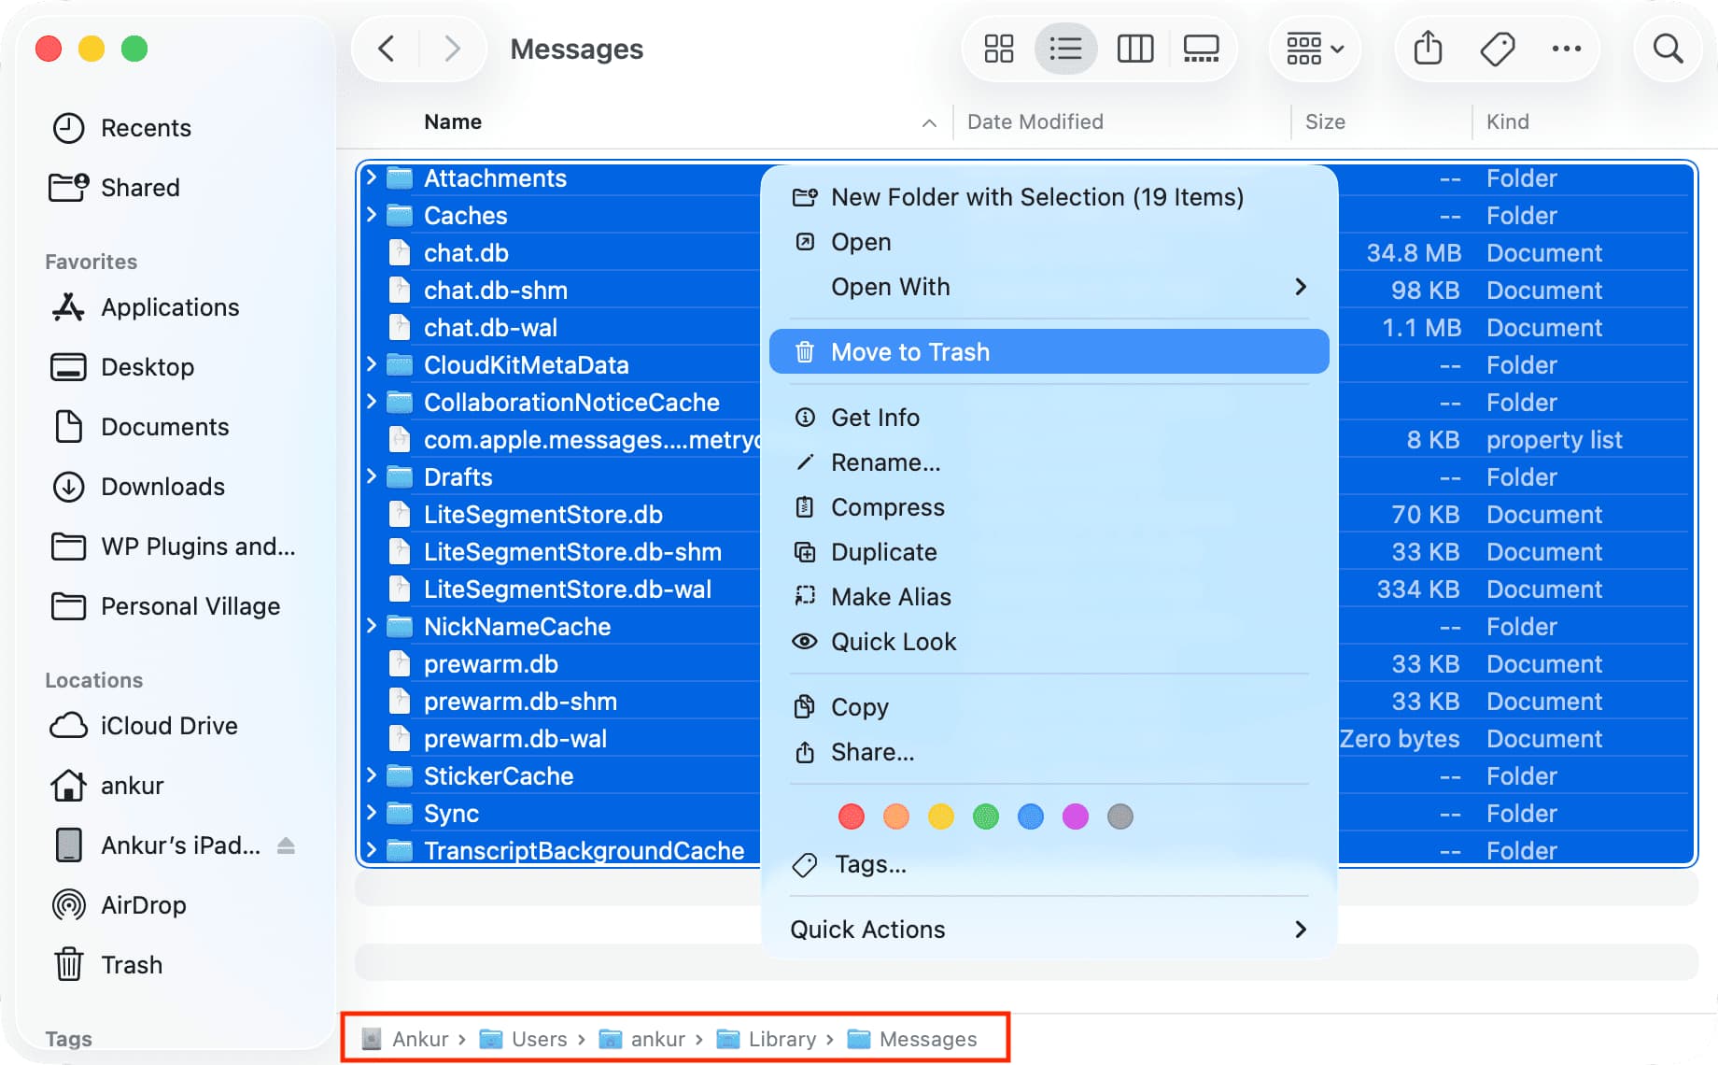Select Compress from context menu
This screenshot has width=1718, height=1065.
coord(887,507)
